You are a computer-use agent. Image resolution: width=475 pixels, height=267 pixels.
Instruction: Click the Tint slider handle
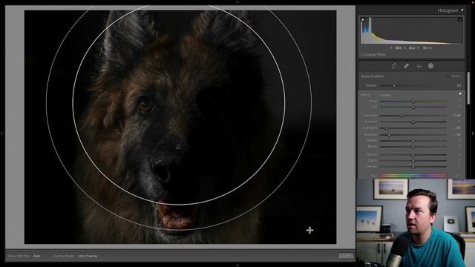pos(413,107)
